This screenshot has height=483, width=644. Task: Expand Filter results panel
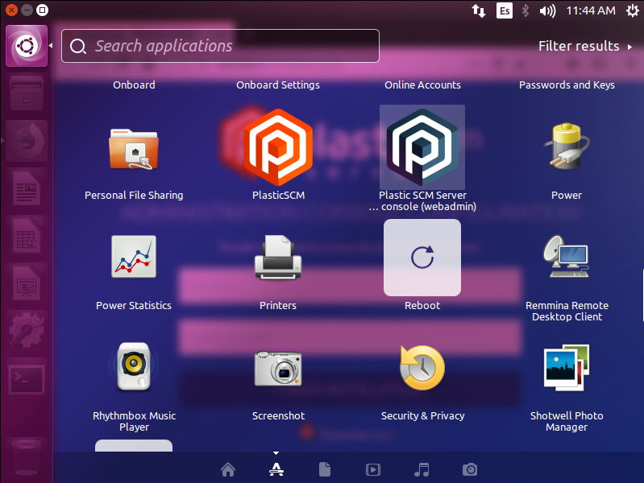click(585, 46)
